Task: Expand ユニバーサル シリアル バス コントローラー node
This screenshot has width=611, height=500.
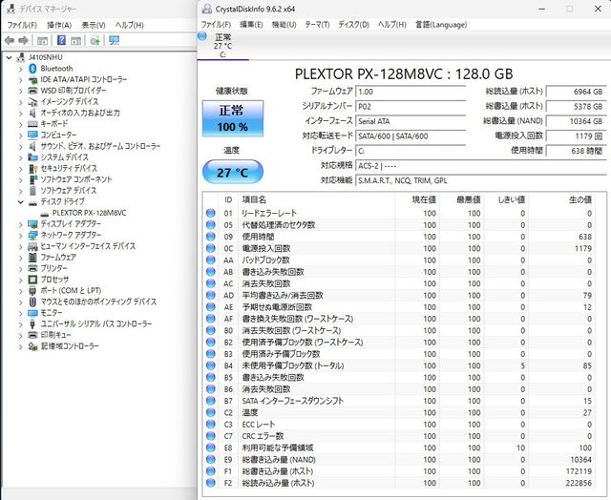Action: (x=21, y=324)
